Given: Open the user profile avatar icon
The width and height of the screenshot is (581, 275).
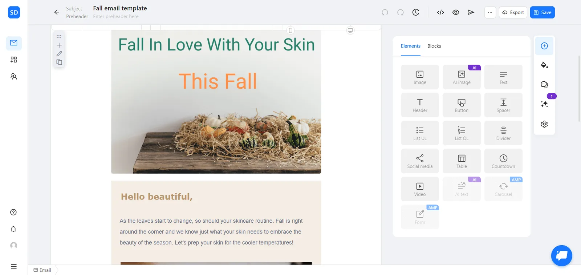Looking at the screenshot, I should coord(13,246).
